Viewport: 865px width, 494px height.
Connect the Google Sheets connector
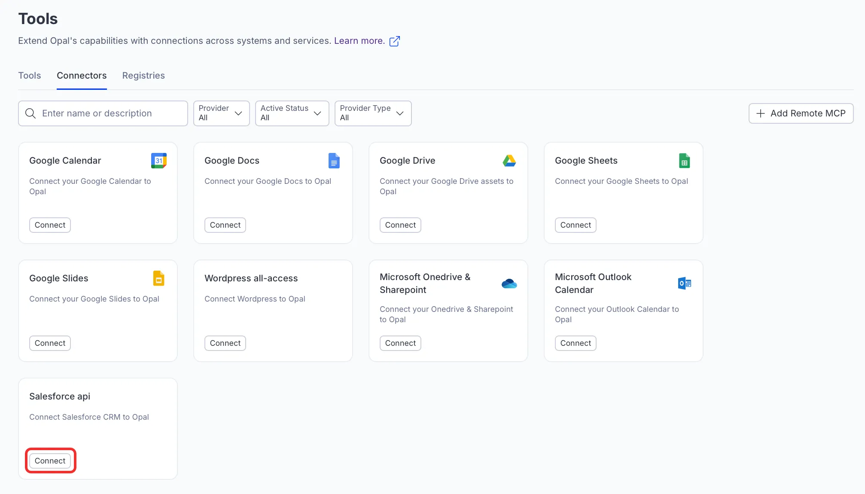click(576, 225)
